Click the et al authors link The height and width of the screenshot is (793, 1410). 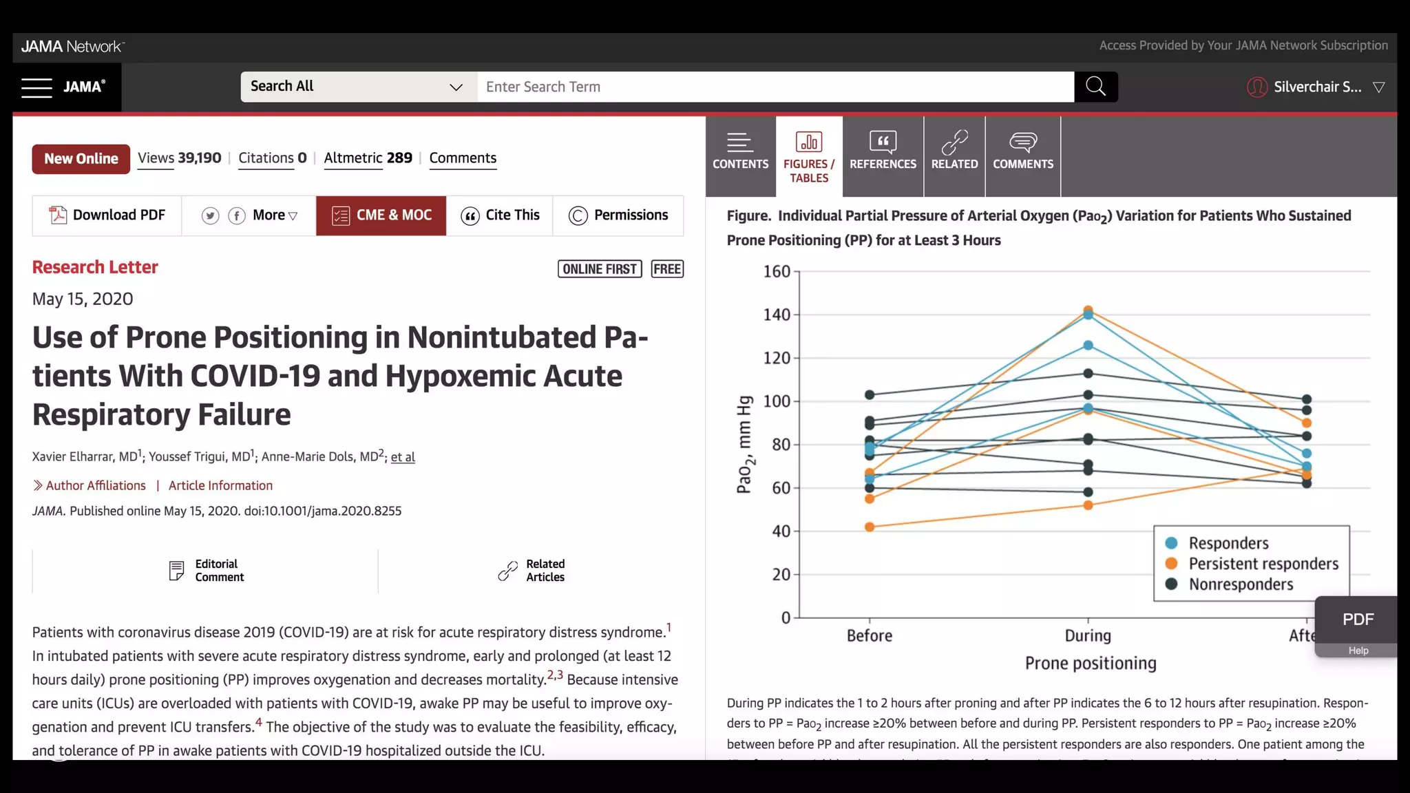(403, 457)
